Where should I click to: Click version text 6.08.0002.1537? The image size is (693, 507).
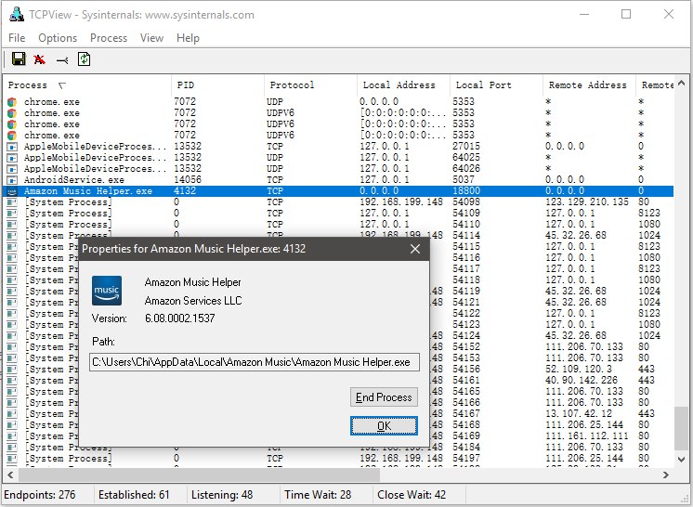[180, 318]
